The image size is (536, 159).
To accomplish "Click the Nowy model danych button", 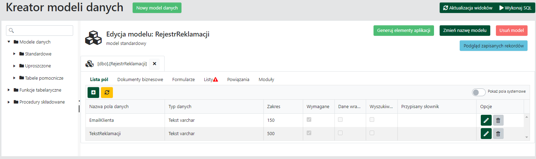I will pos(157,8).
